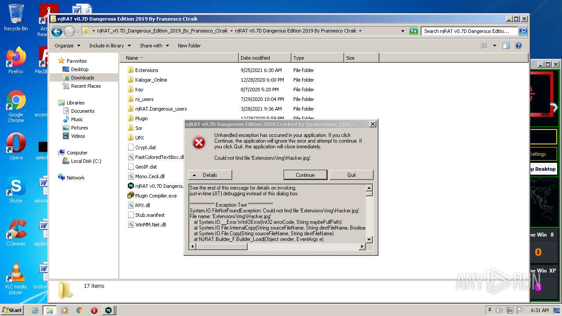Click Quit in the exception dialog
This screenshot has height=316, width=562.
[x=351, y=175]
